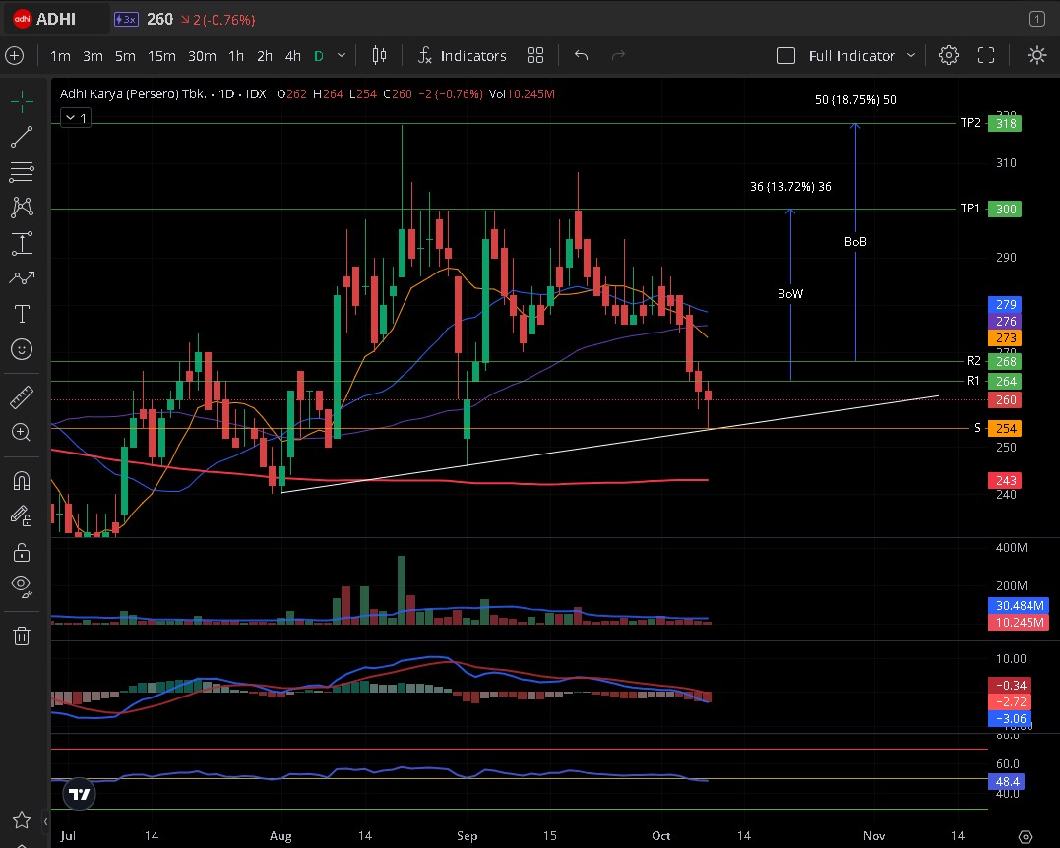Image resolution: width=1060 pixels, height=848 pixels.
Task: Enter fullscreen chart mode
Action: click(x=986, y=56)
